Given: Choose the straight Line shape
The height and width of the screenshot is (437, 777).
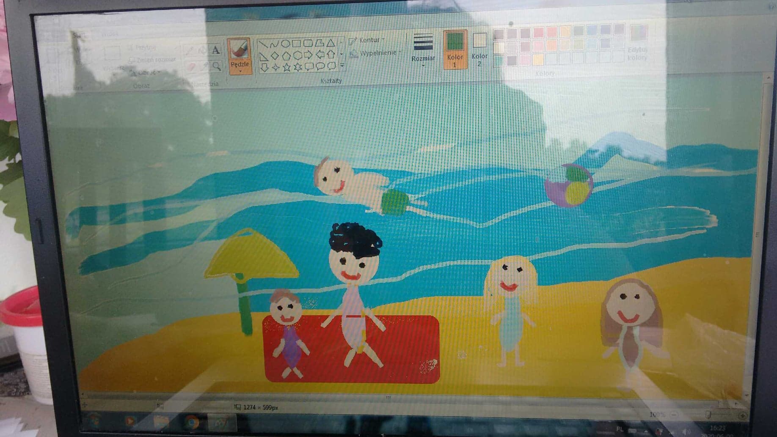Looking at the screenshot, I should pyautogui.click(x=263, y=44).
